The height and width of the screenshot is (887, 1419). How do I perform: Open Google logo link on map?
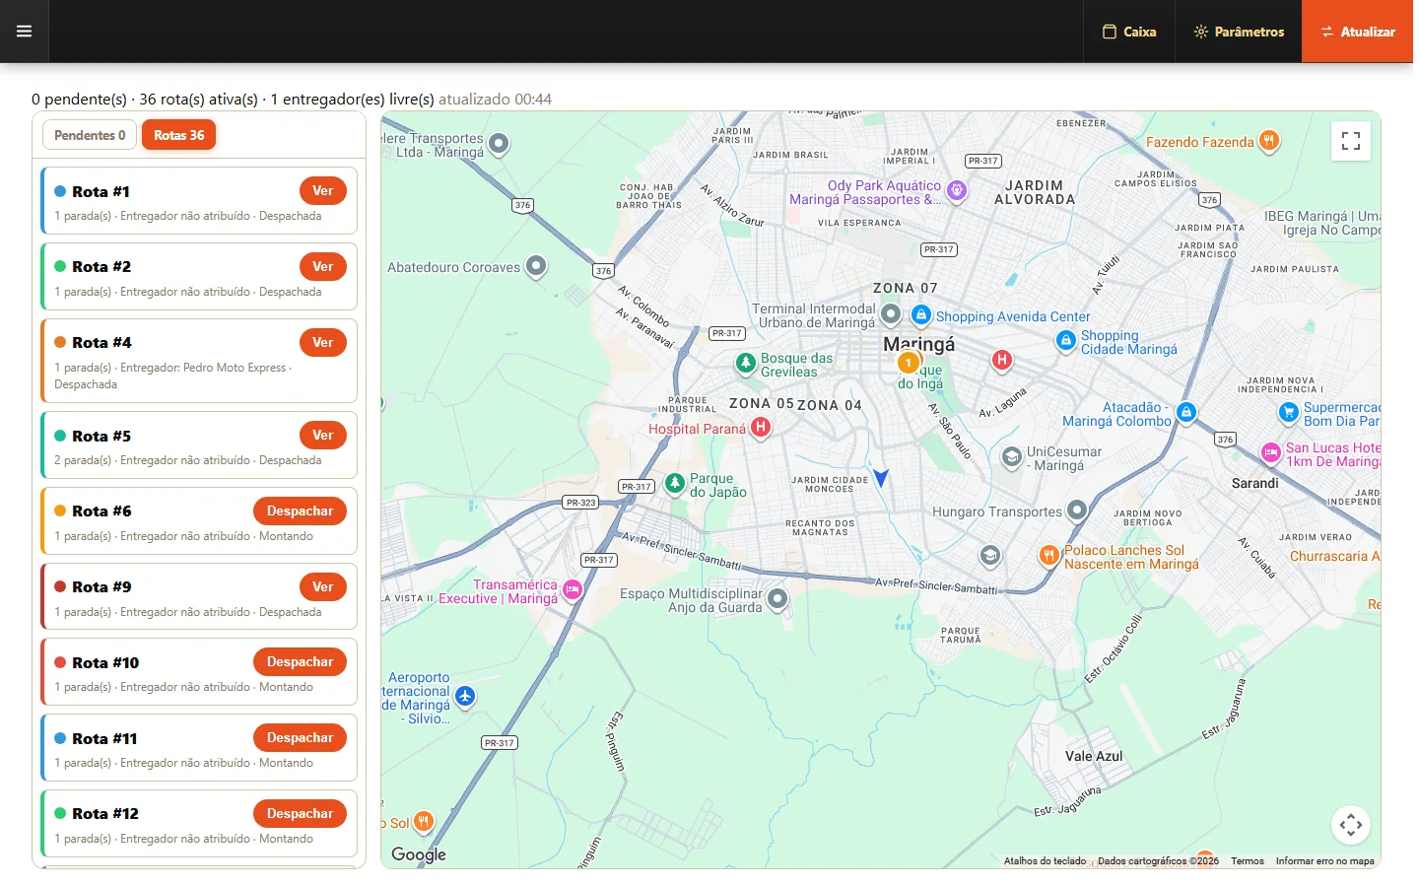click(419, 854)
